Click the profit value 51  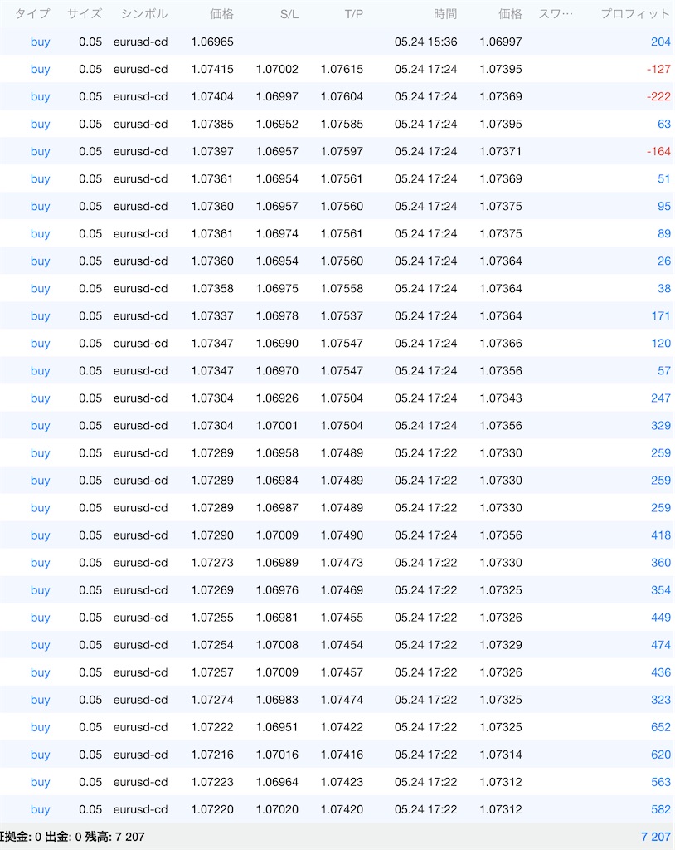664,179
